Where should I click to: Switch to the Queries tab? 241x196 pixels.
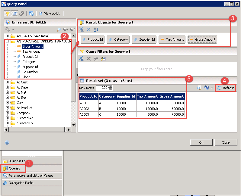tap(14, 168)
